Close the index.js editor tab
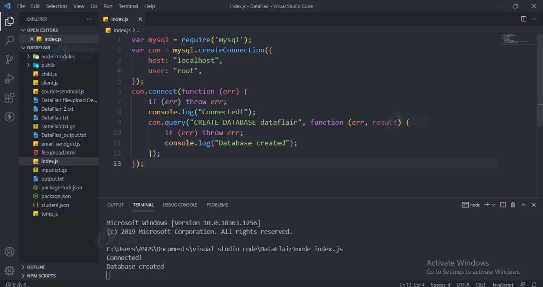This screenshot has width=543, height=287. (140, 19)
